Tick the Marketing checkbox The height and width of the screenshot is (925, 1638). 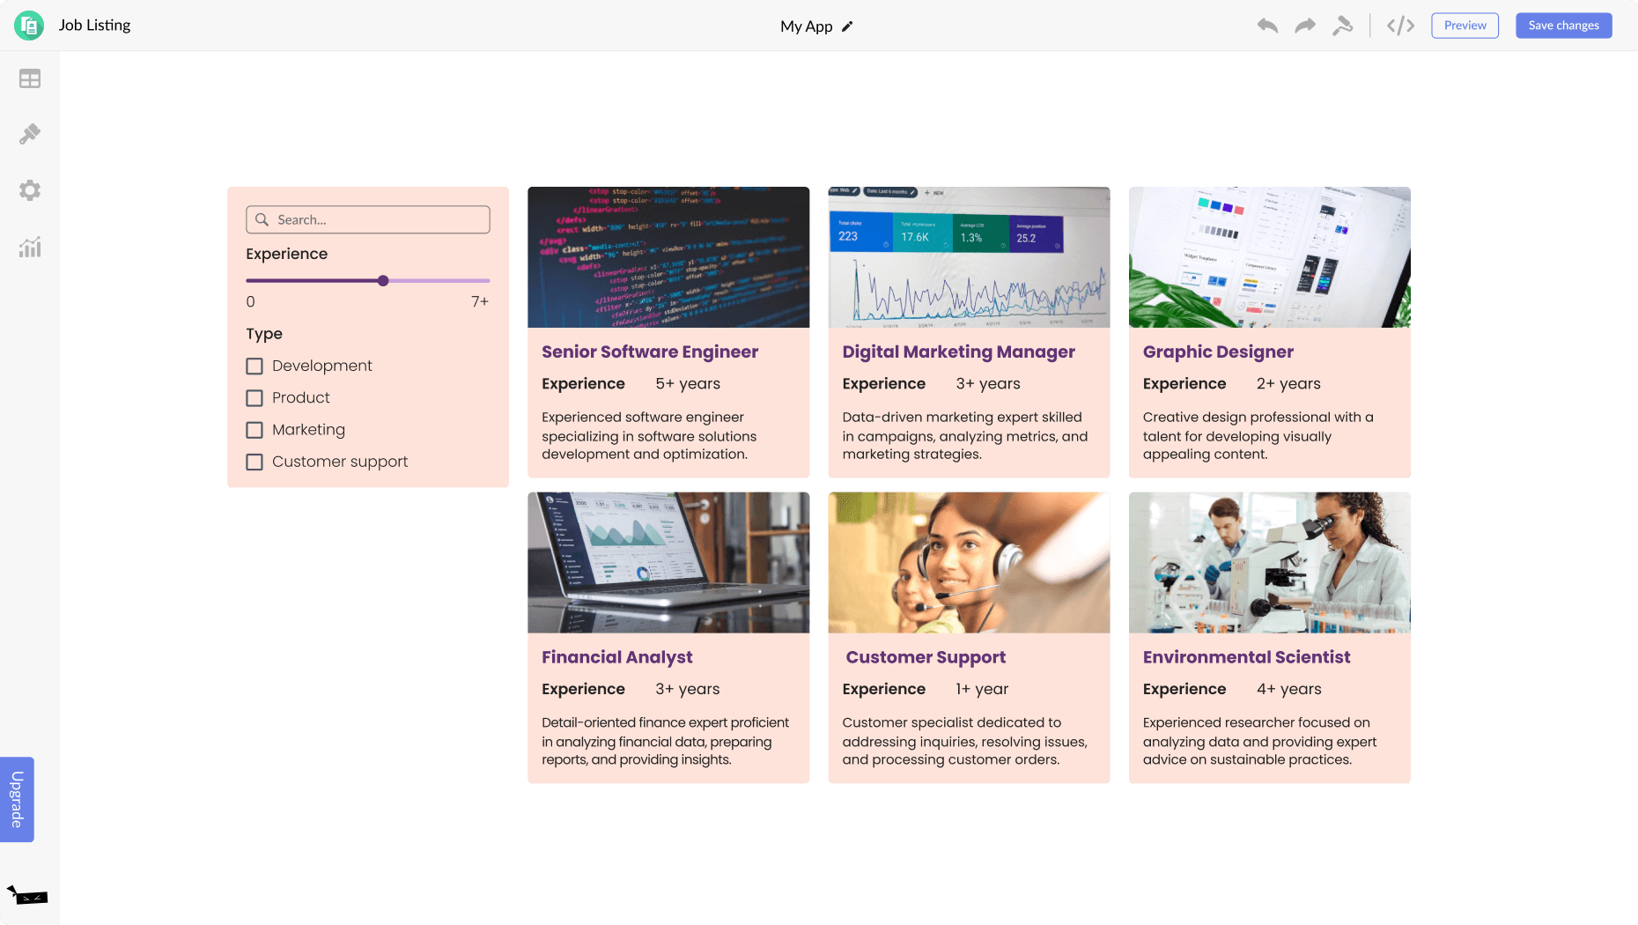pyautogui.click(x=255, y=430)
